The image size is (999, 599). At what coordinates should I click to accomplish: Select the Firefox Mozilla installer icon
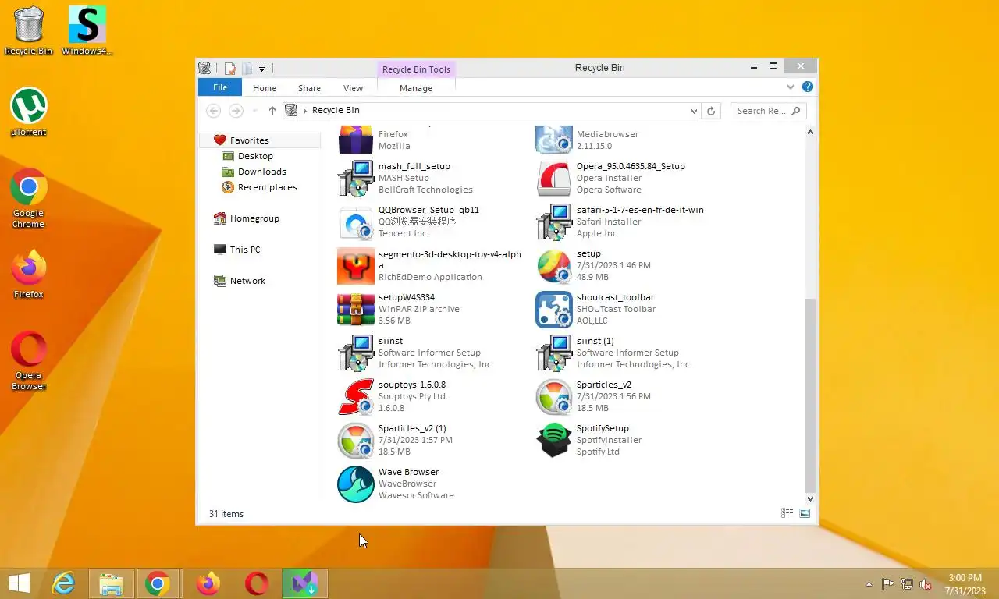tap(356, 140)
